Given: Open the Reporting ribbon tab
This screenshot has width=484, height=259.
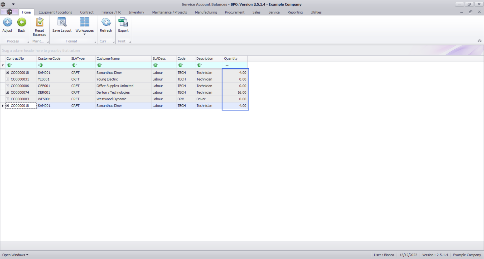Looking at the screenshot, I should [x=295, y=12].
